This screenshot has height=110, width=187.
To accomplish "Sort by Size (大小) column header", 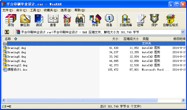I will [x=110, y=39].
